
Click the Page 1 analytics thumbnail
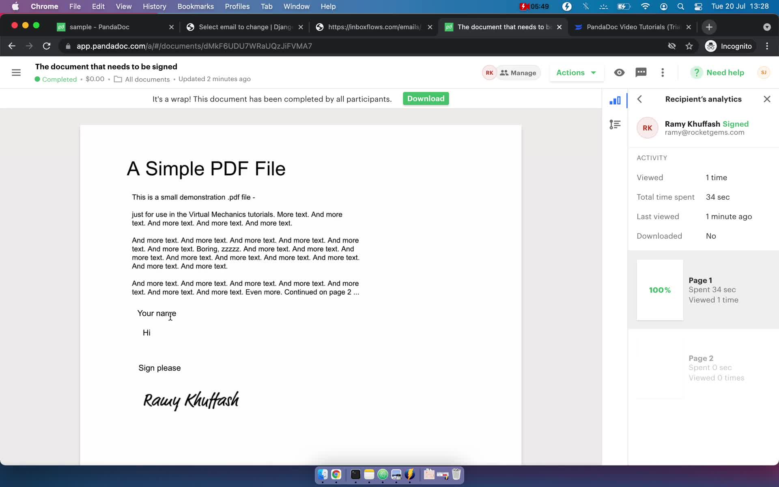coord(660,289)
